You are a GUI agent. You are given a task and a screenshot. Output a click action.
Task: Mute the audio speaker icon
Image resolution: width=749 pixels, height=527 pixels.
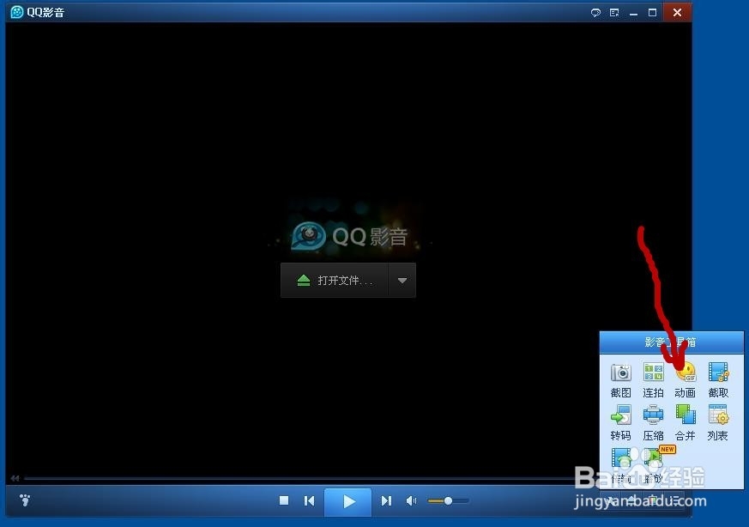tap(411, 500)
